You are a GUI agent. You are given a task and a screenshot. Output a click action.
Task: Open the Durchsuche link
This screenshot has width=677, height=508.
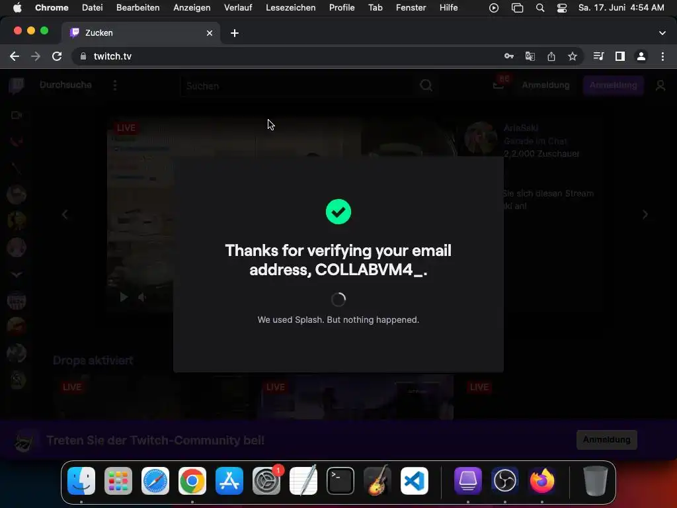pos(65,85)
